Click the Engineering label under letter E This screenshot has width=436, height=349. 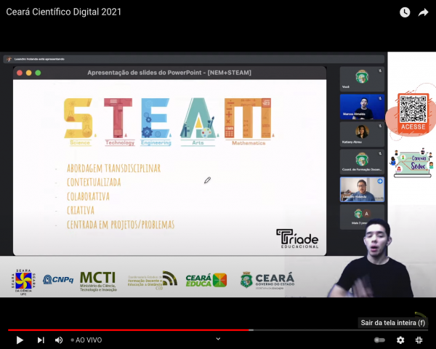[x=156, y=143]
